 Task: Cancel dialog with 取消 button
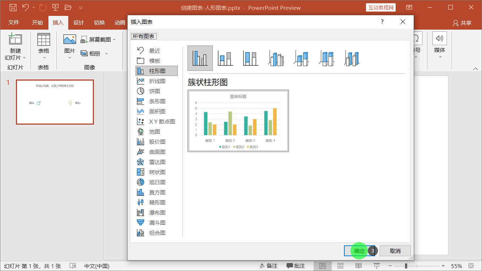point(395,251)
